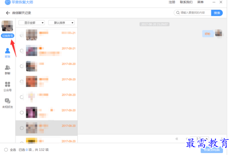
Task: Click the account avatar at top left
Action: [7, 26]
